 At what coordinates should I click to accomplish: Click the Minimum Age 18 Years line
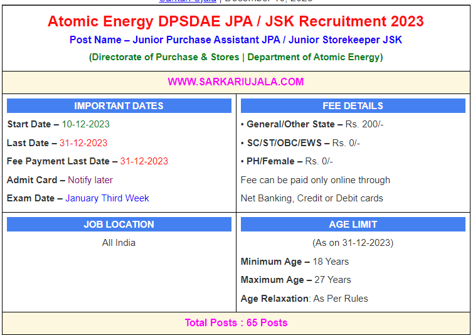coord(295,262)
